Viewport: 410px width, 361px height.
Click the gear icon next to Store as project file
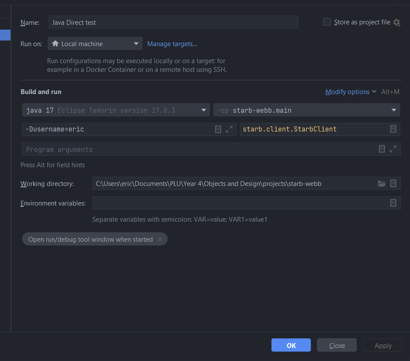(x=396, y=22)
